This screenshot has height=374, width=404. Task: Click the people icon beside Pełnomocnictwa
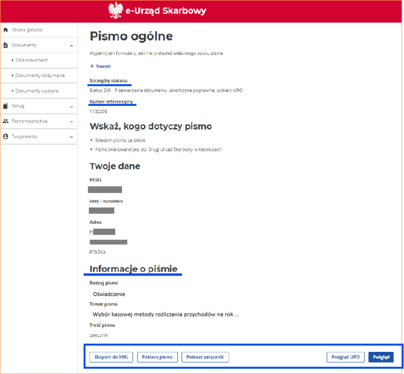(x=6, y=121)
